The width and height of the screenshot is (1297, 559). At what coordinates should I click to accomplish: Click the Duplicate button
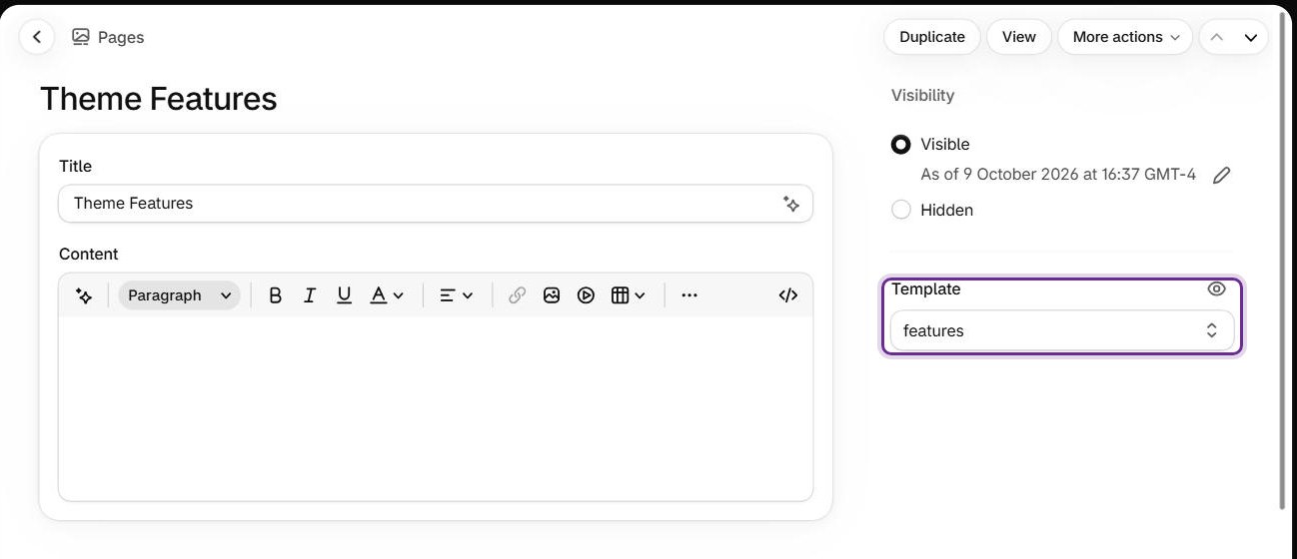pyautogui.click(x=931, y=37)
